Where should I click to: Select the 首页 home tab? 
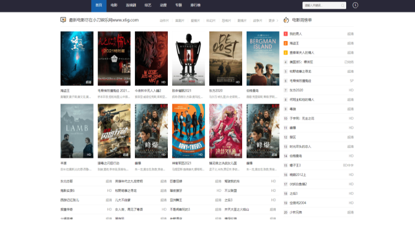(98, 5)
